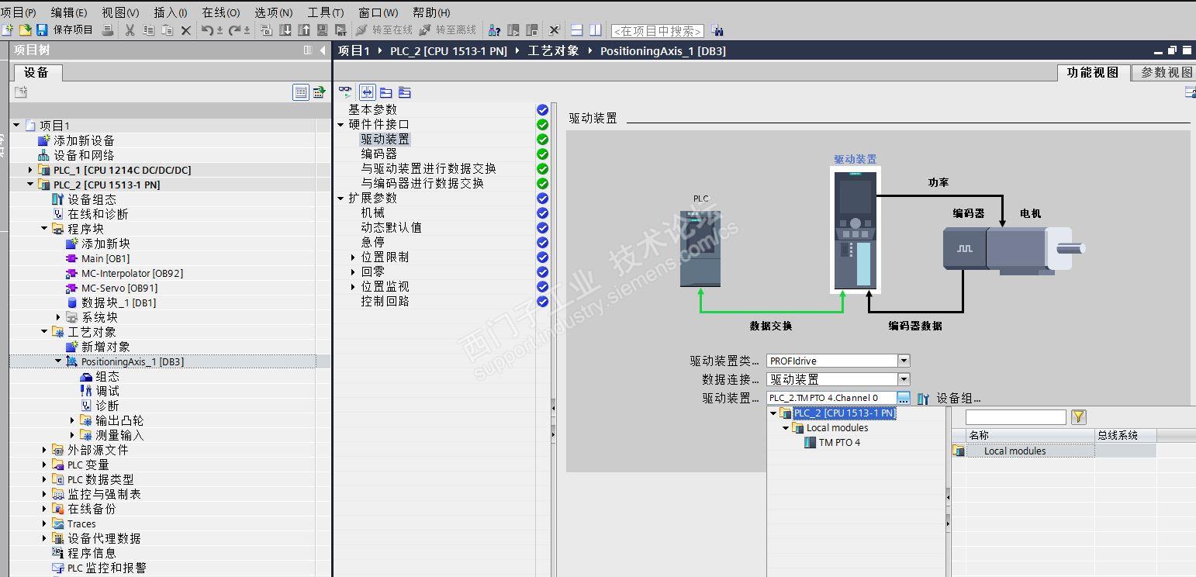
Task: Collapse the project tree panel arrow
Action: (x=323, y=50)
